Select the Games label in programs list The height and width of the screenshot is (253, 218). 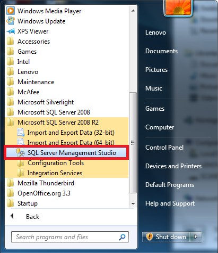pos(27,52)
